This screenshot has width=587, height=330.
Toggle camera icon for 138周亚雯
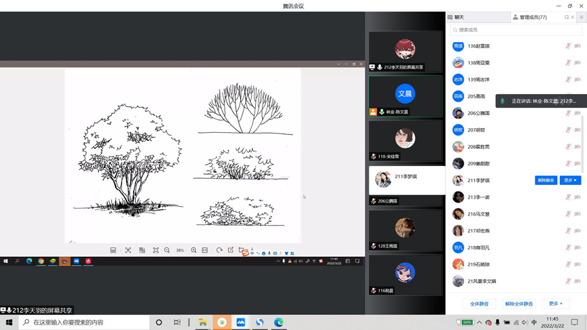[577, 63]
